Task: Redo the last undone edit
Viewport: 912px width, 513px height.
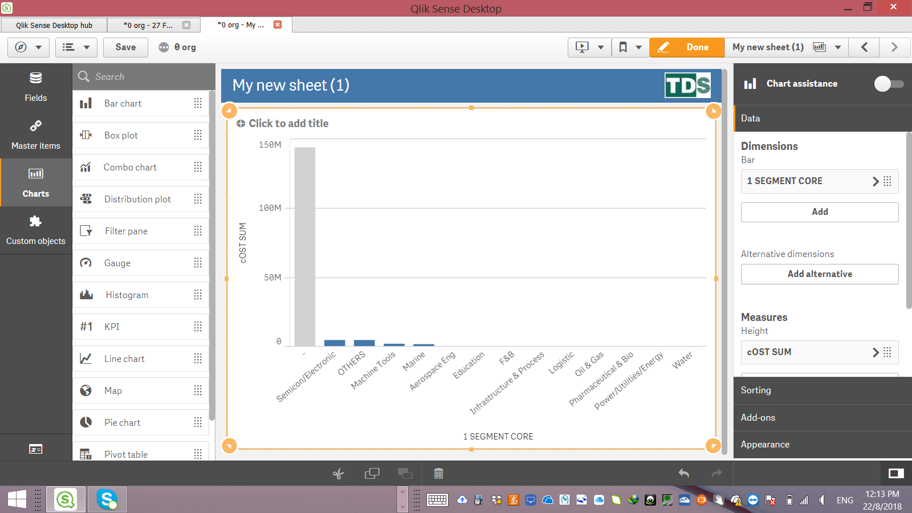Action: [x=717, y=474]
